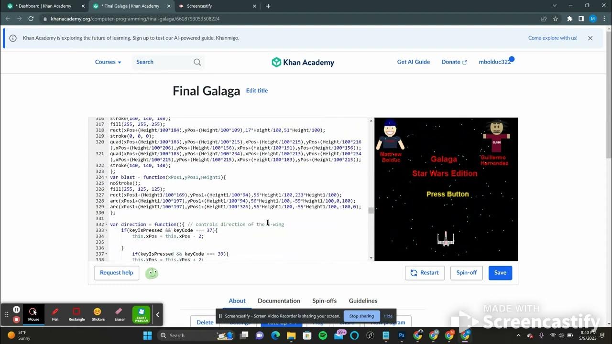
Task: Follow the Come explore with us link
Action: pyautogui.click(x=553, y=38)
